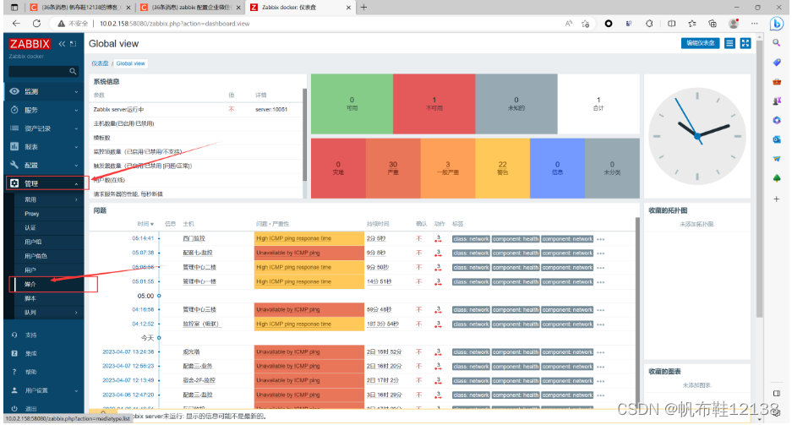Click the browser profile avatar icon
This screenshot has width=792, height=425.
734,23
